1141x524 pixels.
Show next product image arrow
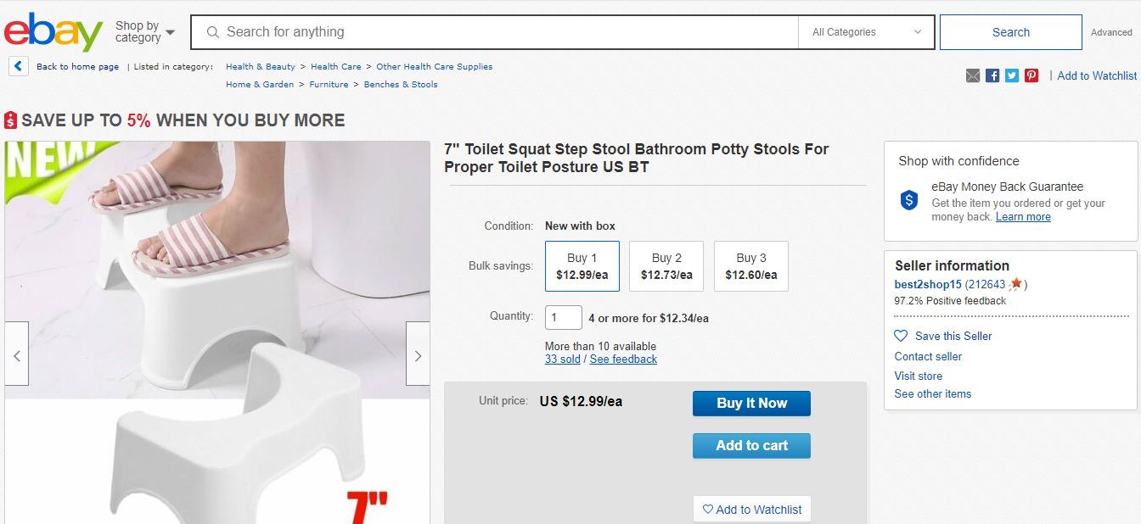click(418, 356)
